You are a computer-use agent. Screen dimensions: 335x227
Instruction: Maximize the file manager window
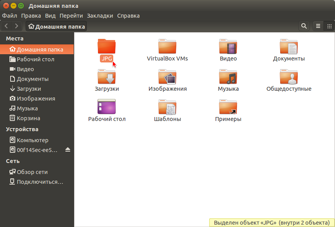[21, 6]
